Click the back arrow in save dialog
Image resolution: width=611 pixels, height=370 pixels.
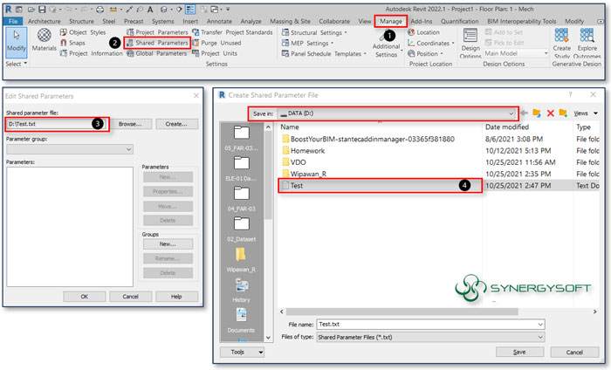point(525,113)
